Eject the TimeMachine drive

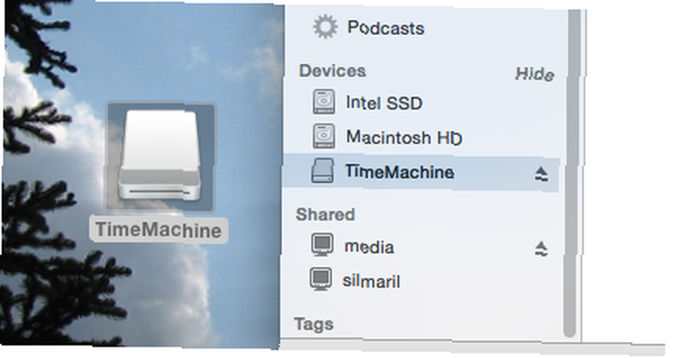point(541,174)
